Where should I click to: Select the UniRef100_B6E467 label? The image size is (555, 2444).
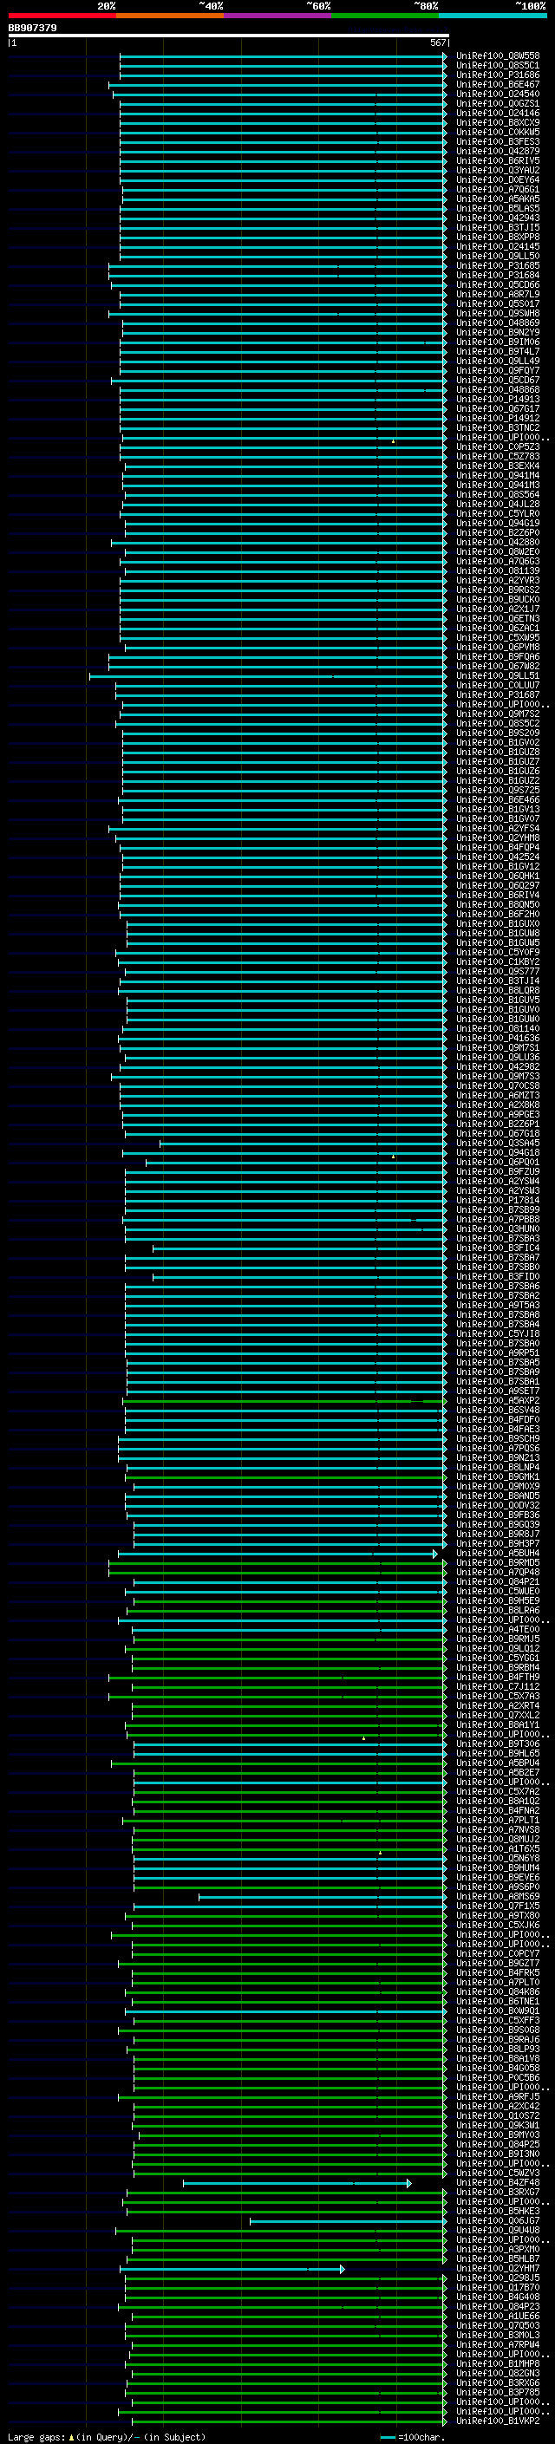pos(498,84)
